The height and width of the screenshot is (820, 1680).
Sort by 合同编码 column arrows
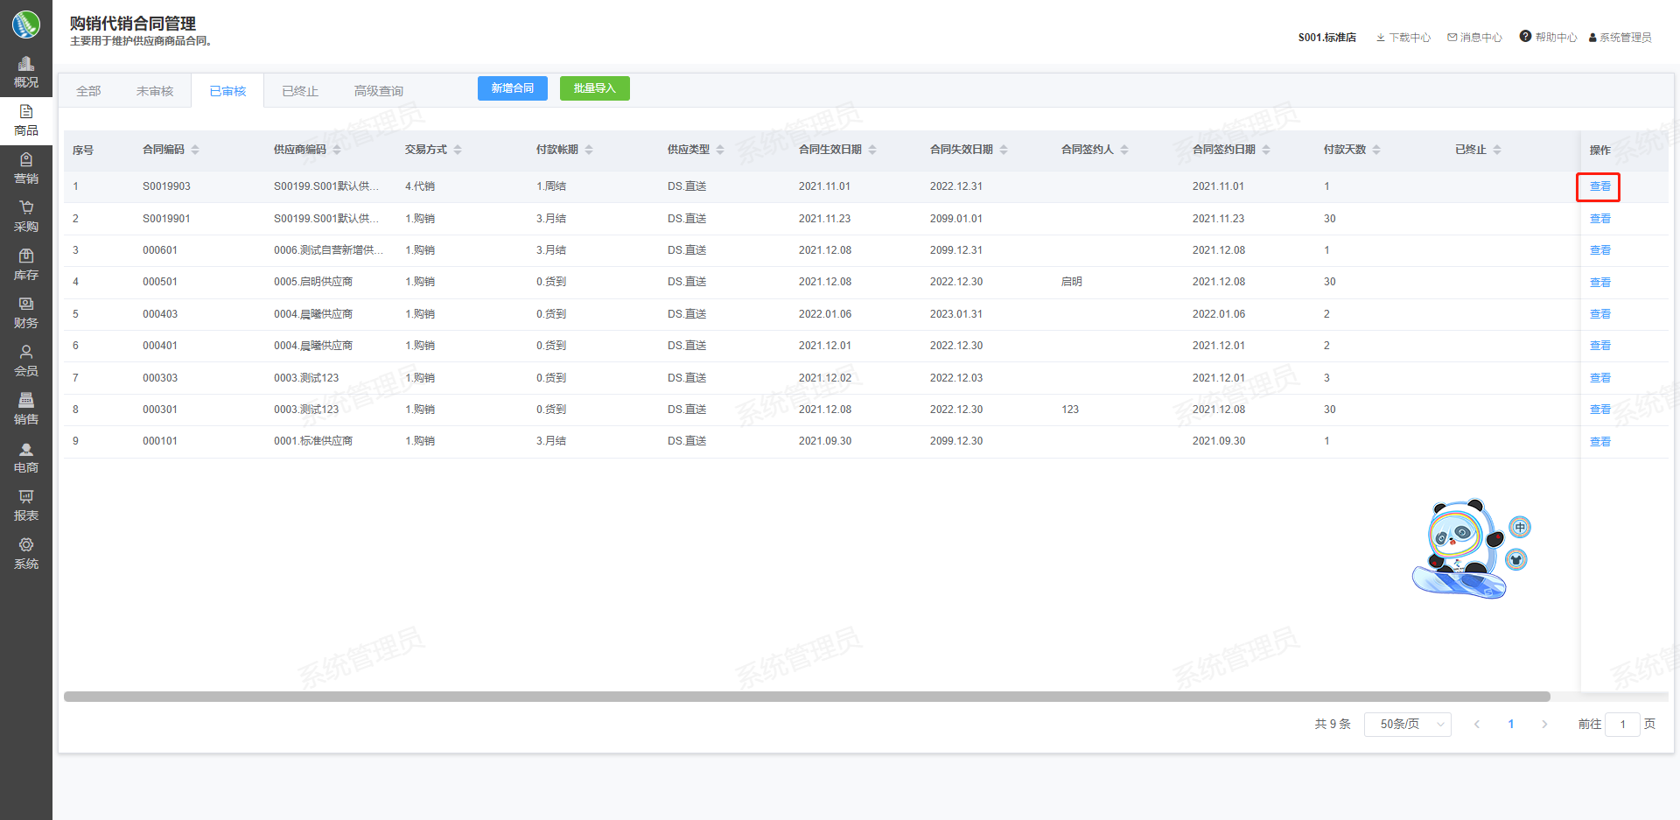195,150
